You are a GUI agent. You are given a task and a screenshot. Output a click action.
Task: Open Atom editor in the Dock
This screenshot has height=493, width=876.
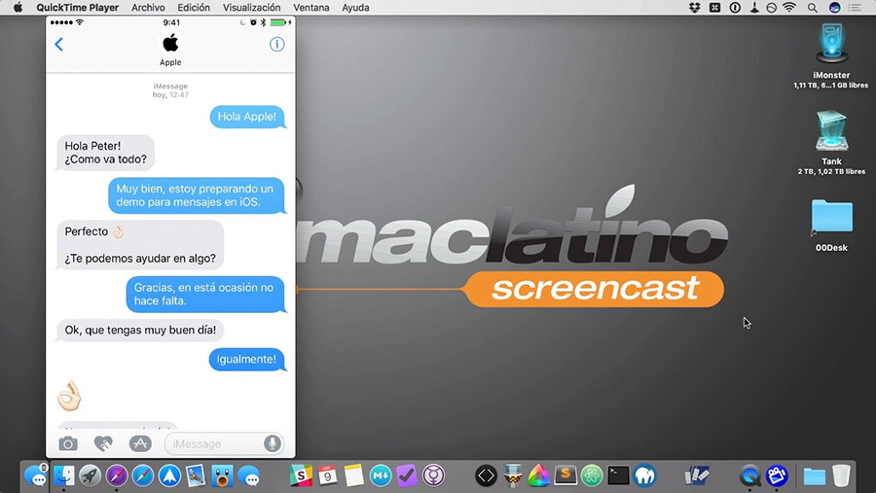(592, 476)
